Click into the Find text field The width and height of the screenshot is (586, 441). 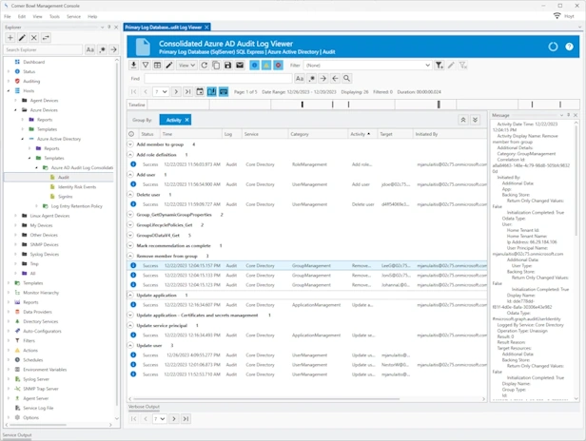point(218,79)
